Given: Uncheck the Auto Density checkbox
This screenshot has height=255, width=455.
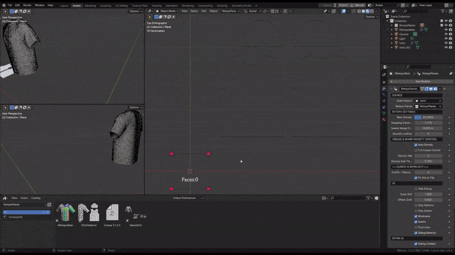Looking at the screenshot, I should coord(416,144).
